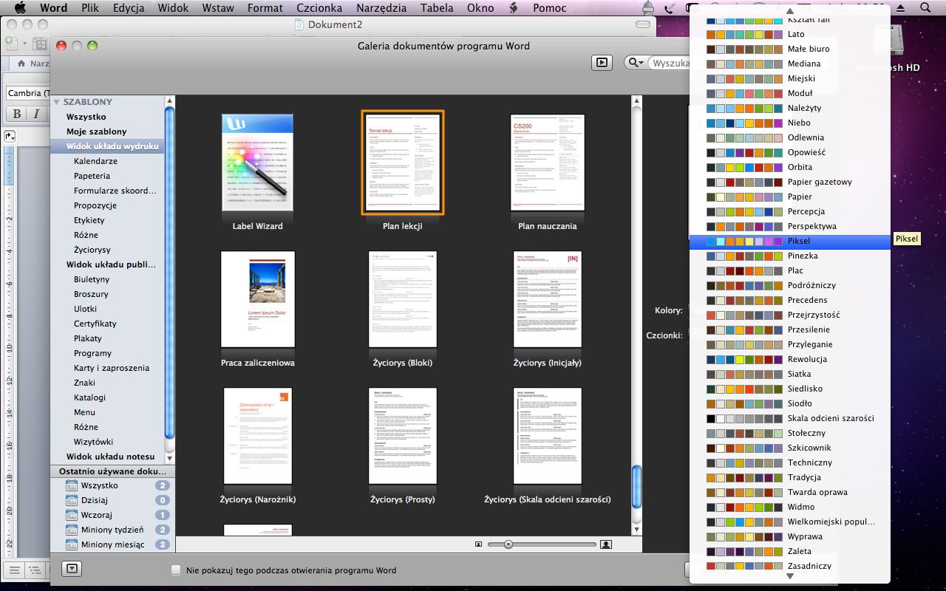The width and height of the screenshot is (946, 591).
Task: Click the small thumbnail size icon
Action: click(x=479, y=544)
